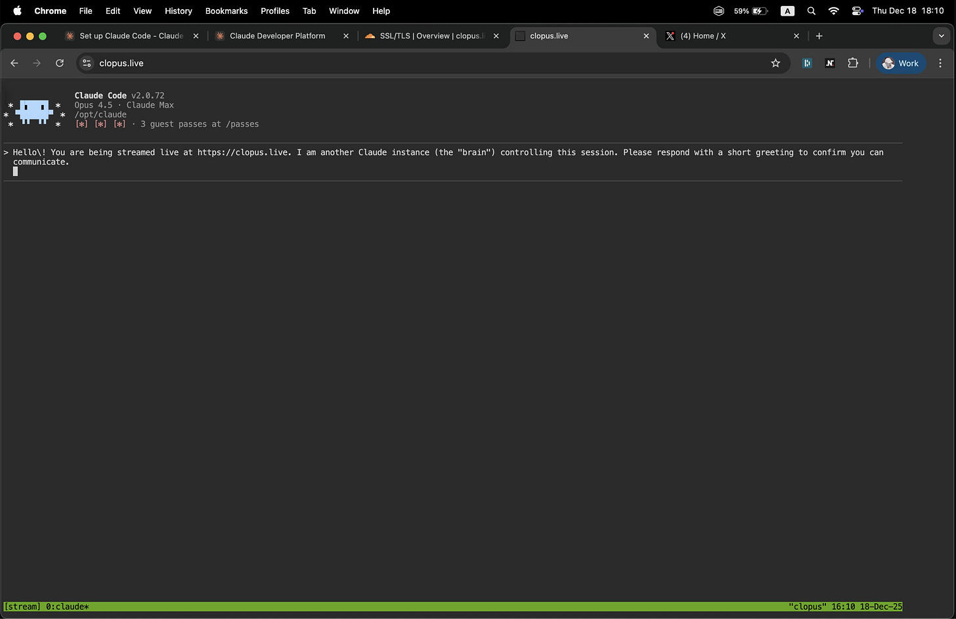Open the Tab menu
956x619 pixels.
pos(309,11)
